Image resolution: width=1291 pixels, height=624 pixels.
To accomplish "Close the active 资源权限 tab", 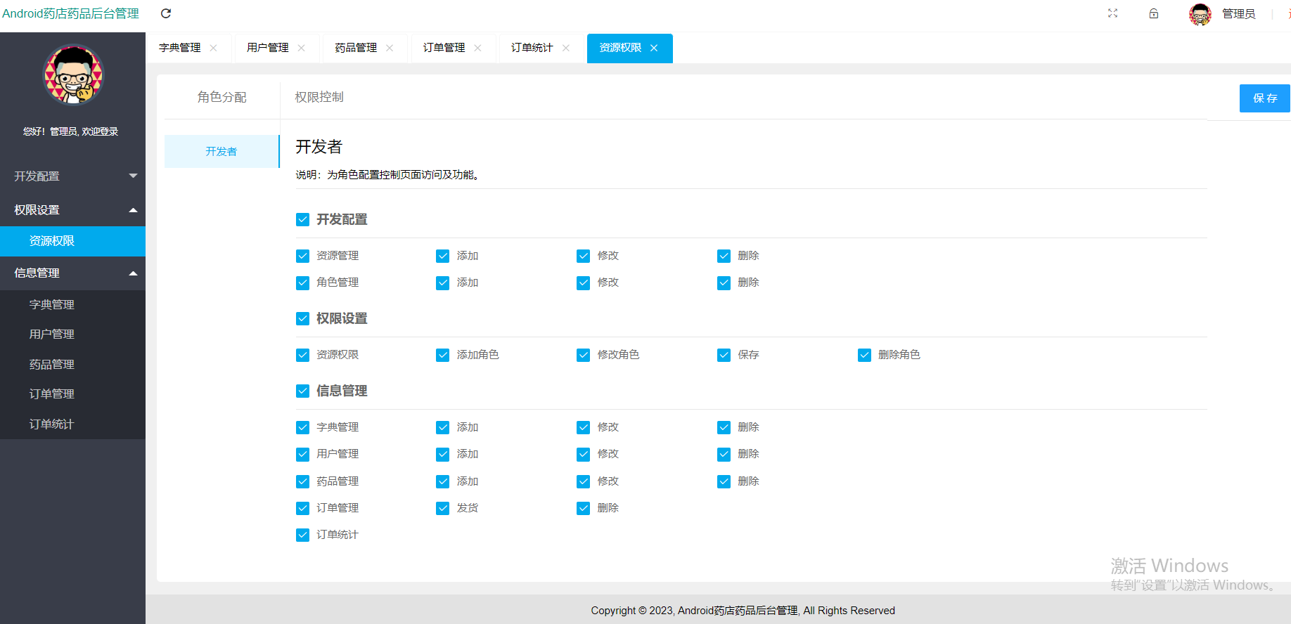I will [x=654, y=48].
